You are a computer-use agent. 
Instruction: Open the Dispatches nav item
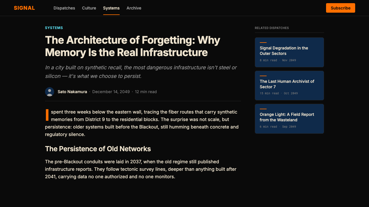64,8
